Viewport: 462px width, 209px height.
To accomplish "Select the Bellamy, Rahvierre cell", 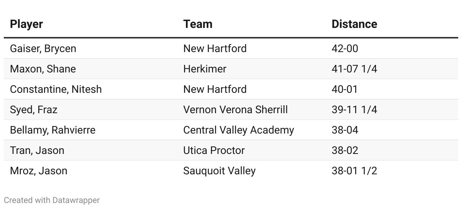I will [53, 130].
